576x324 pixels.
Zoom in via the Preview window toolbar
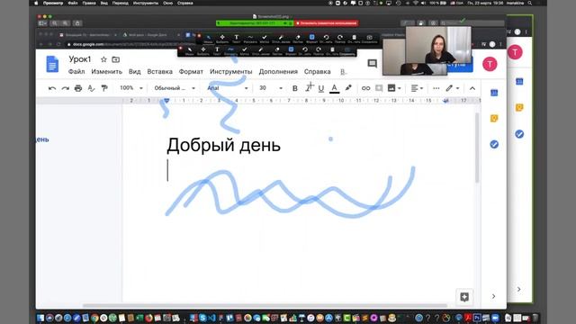65,23
